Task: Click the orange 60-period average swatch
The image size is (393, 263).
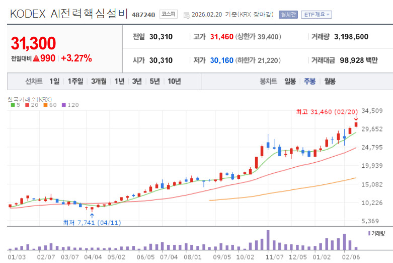Action: [x=45, y=105]
